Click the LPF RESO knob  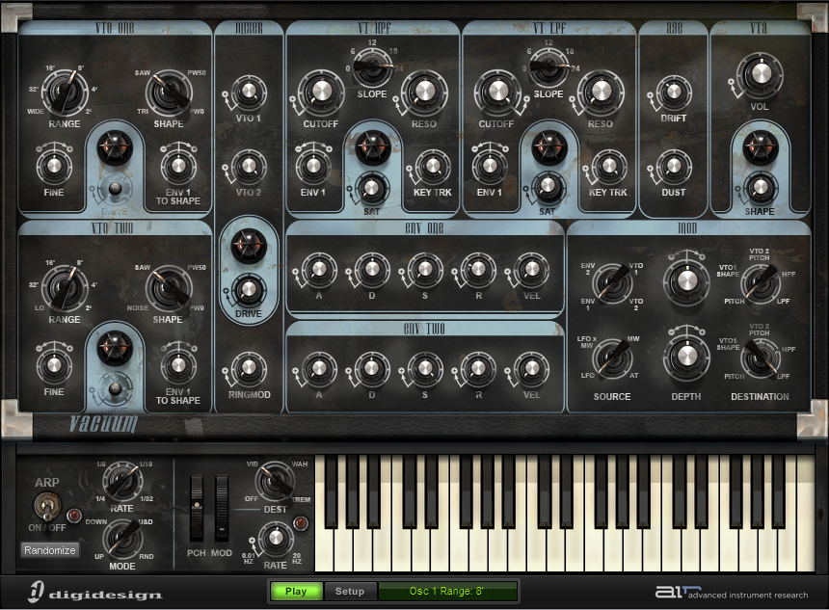point(601,92)
